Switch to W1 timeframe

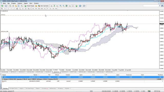53,9
